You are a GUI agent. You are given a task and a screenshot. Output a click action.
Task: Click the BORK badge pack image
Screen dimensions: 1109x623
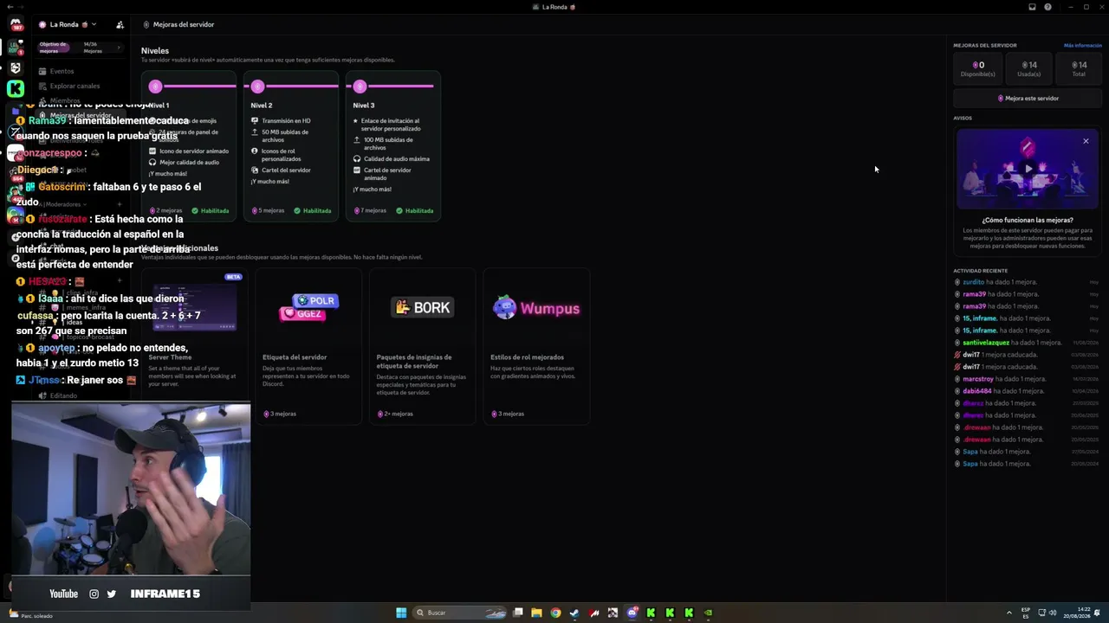coord(422,307)
